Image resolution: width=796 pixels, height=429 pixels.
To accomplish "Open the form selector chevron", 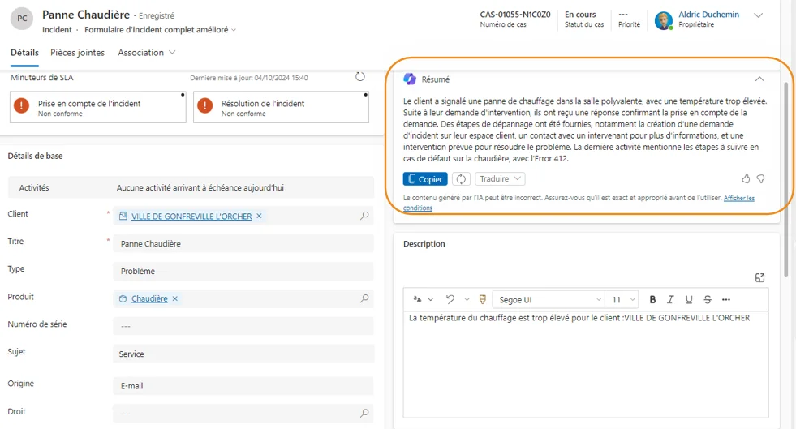I will (x=234, y=30).
